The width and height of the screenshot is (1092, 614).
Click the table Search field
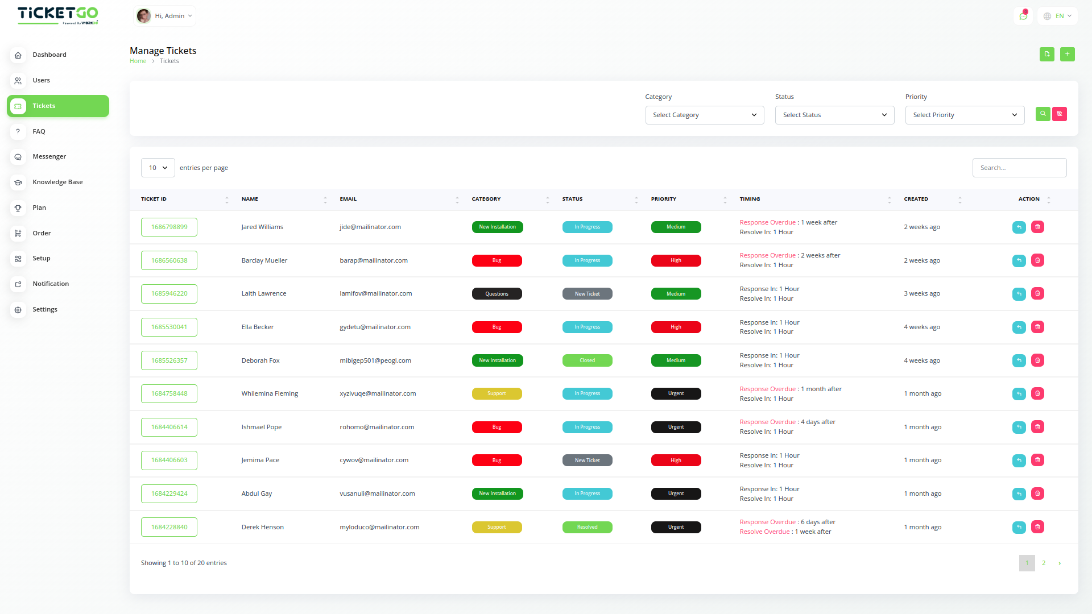pyautogui.click(x=1019, y=168)
